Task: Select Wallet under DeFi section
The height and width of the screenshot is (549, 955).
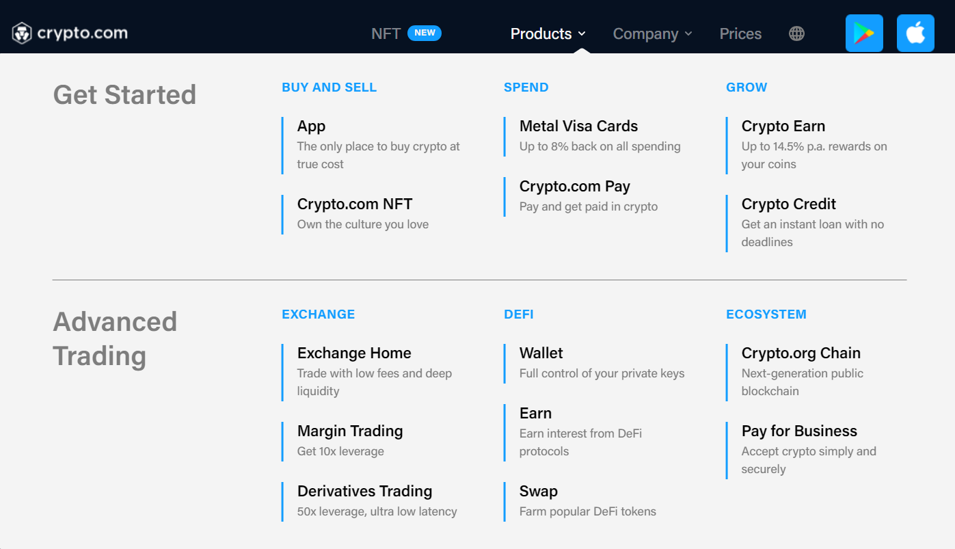Action: [541, 353]
